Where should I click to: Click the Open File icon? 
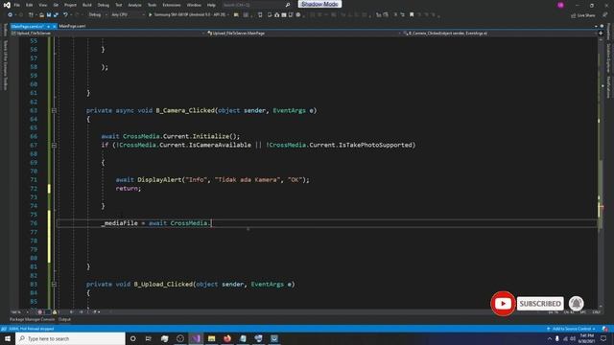(41, 15)
